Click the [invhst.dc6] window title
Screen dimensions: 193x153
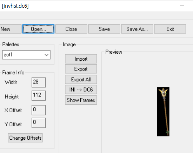point(15,6)
